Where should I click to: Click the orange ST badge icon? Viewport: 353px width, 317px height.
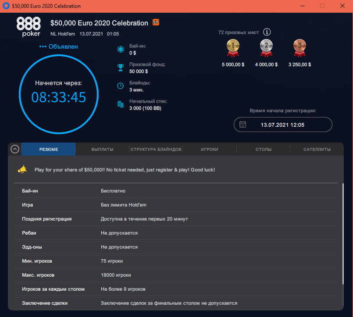click(x=156, y=22)
